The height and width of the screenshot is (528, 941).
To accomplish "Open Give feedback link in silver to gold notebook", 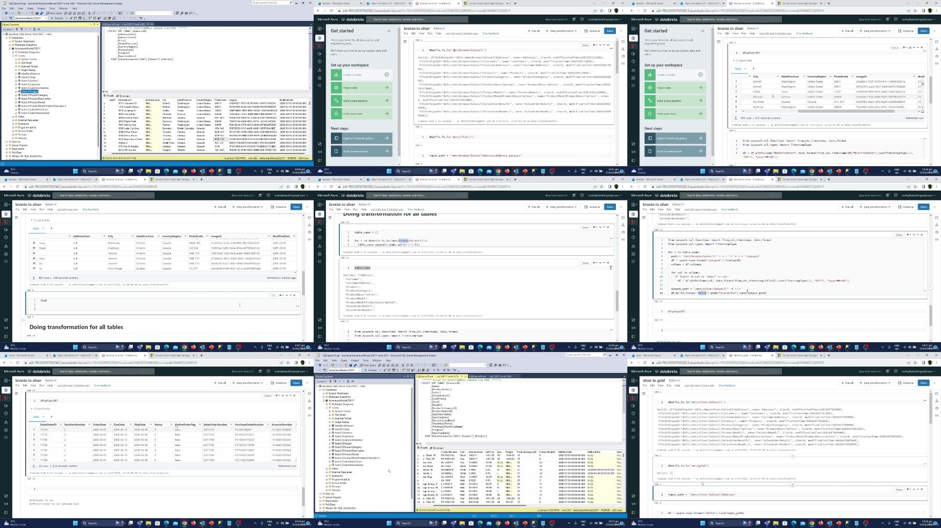I will pyautogui.click(x=727, y=385).
